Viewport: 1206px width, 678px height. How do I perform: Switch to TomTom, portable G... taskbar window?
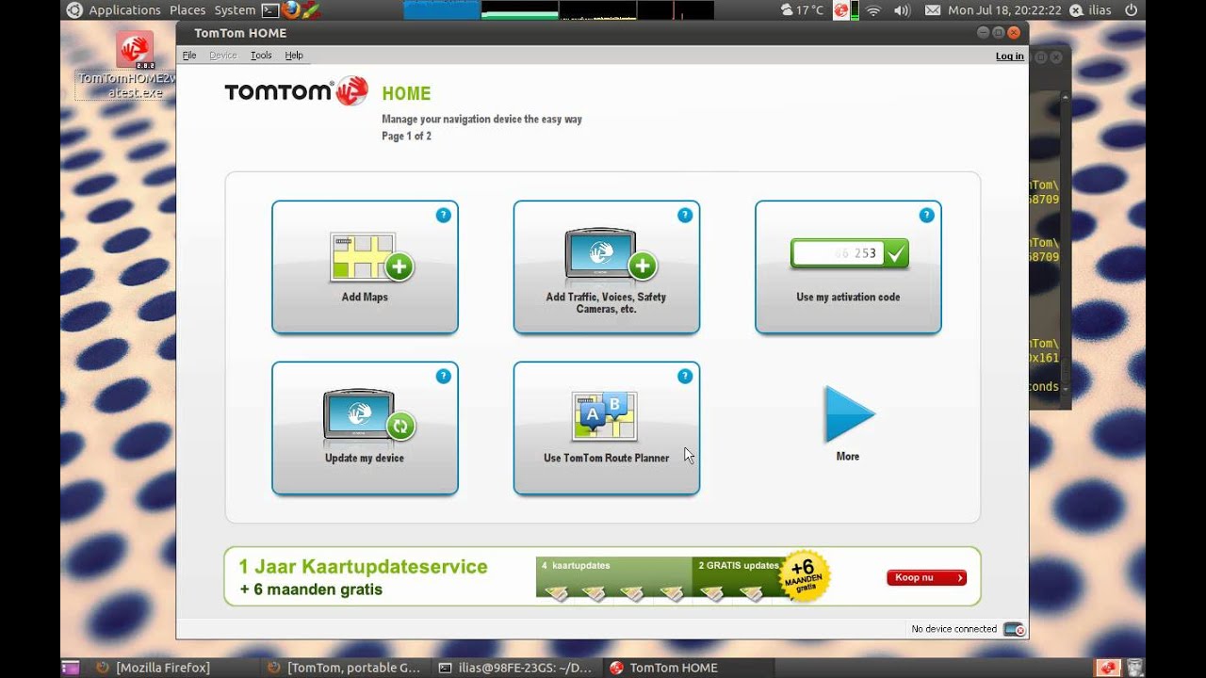tap(345, 668)
